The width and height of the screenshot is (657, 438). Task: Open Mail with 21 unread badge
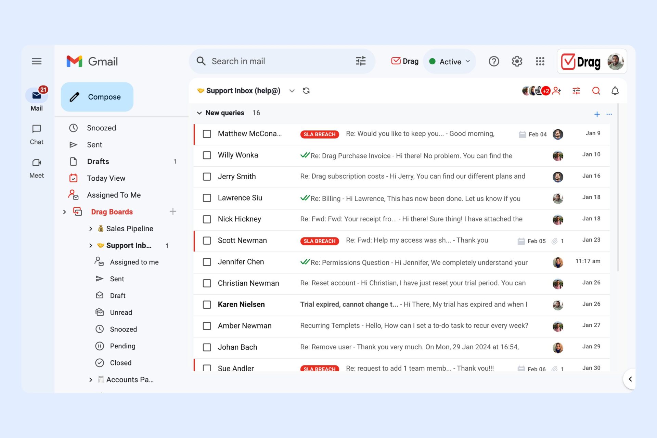(37, 99)
